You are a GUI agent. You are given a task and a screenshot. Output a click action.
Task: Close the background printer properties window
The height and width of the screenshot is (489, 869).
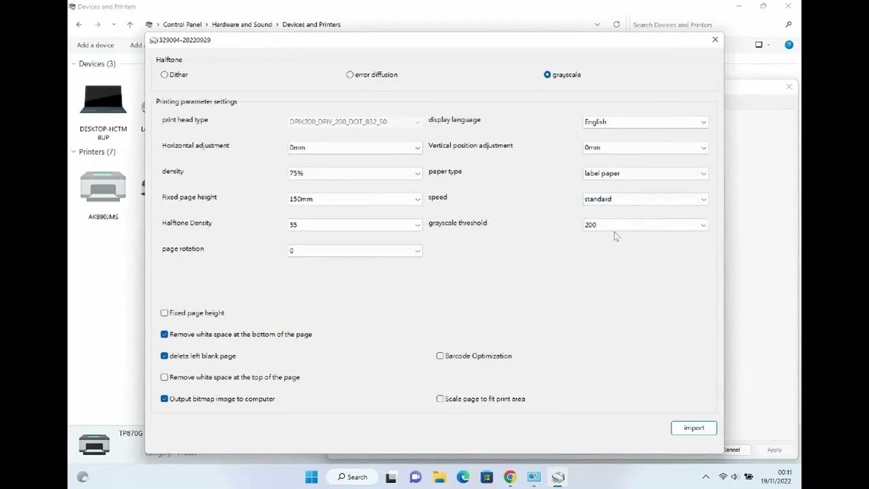pos(789,87)
